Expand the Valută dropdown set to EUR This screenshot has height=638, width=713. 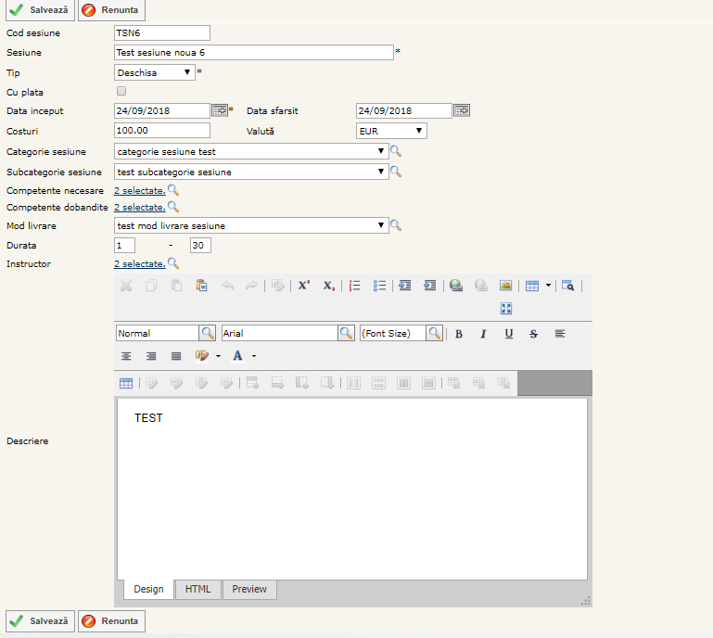point(391,131)
